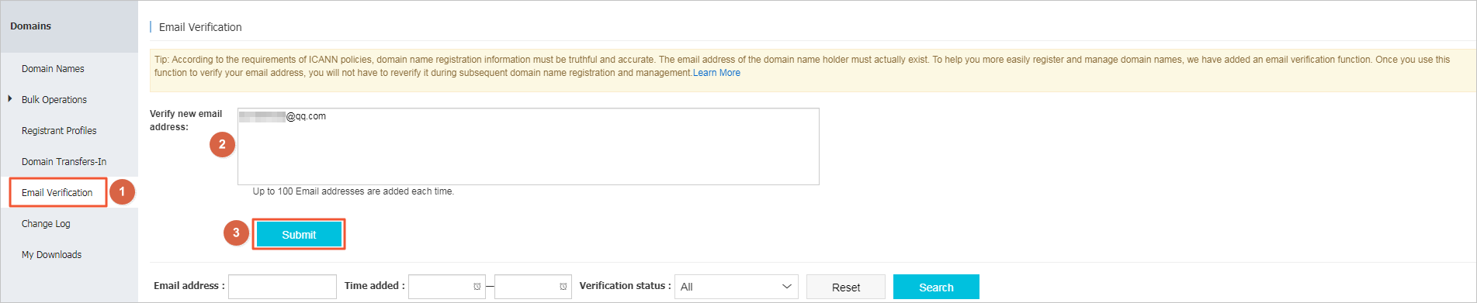Click the Search button
The width and height of the screenshot is (1477, 303).
click(936, 287)
